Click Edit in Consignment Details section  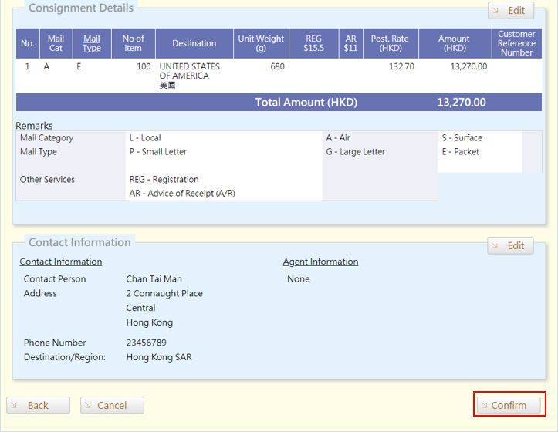[x=510, y=11]
